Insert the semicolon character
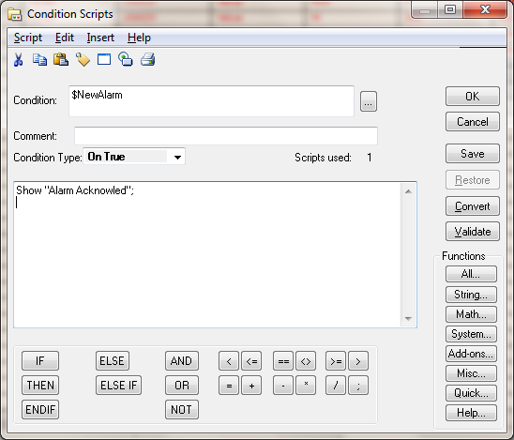 point(358,386)
